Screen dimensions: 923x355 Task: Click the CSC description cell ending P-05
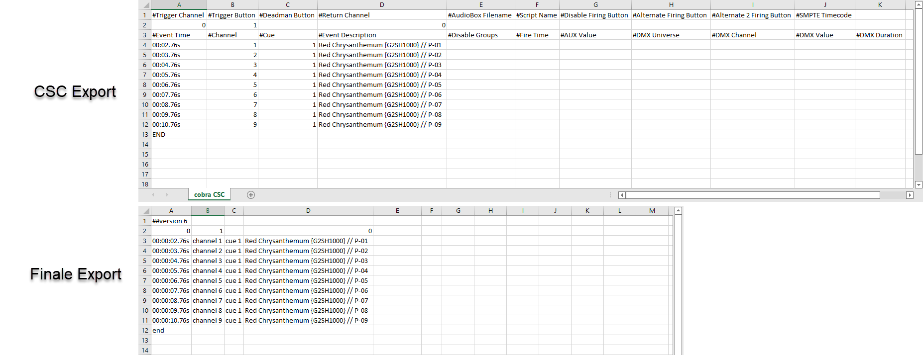click(382, 85)
